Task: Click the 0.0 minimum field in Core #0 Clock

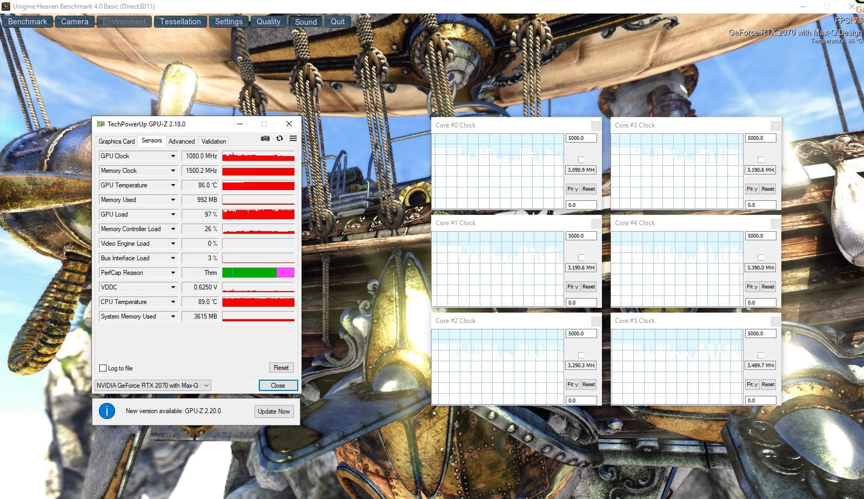Action: coord(581,205)
